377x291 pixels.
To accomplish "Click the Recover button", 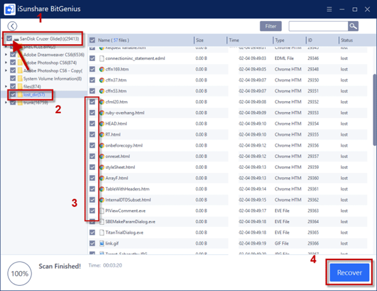I will click(x=349, y=272).
